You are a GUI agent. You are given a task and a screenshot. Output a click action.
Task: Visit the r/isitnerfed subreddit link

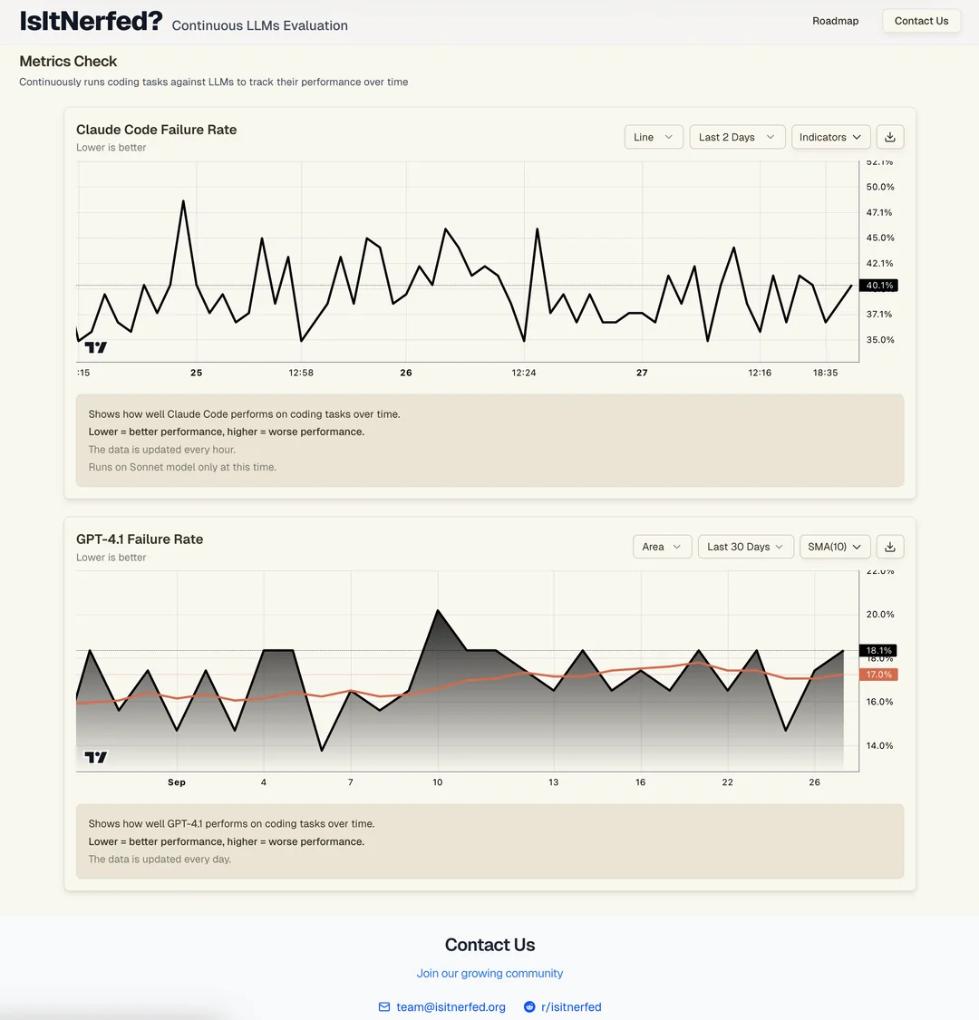571,1007
